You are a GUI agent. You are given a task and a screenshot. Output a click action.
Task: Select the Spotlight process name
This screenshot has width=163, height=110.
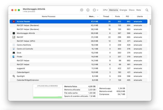coord(21,76)
